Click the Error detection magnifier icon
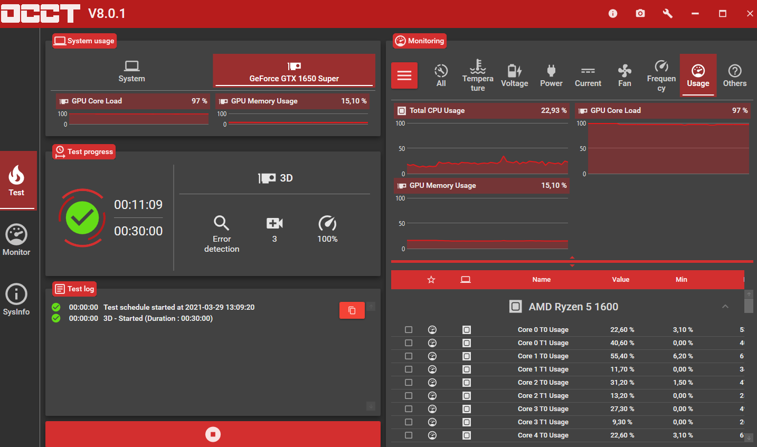This screenshot has width=757, height=447. point(222,223)
